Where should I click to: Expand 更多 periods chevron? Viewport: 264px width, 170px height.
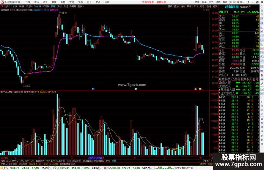coord(81,6)
